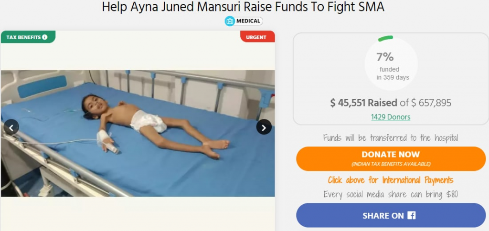This screenshot has width=489, height=231.
Task: Click the green circular progress arc
Action: point(385,38)
